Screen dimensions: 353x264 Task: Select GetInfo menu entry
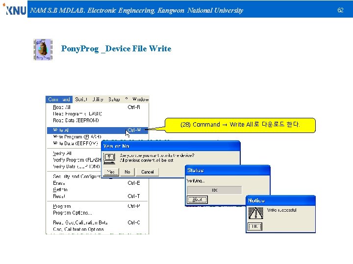tap(97, 190)
